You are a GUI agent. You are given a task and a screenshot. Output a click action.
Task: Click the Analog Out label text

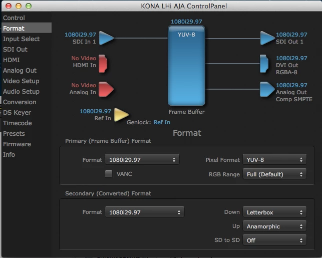291,92
